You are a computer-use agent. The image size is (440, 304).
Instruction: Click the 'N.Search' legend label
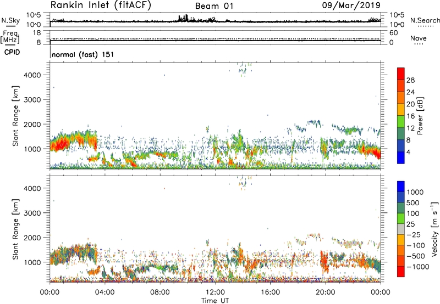[x=425, y=20]
